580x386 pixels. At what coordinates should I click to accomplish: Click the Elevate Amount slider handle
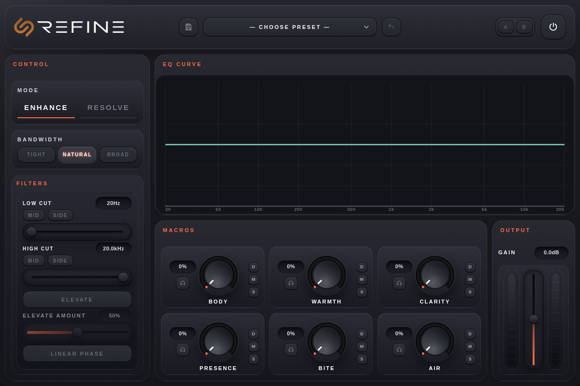coord(77,332)
